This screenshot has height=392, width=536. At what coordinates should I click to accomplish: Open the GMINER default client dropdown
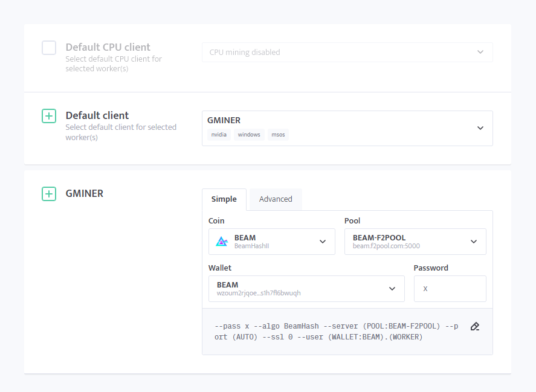(x=347, y=128)
